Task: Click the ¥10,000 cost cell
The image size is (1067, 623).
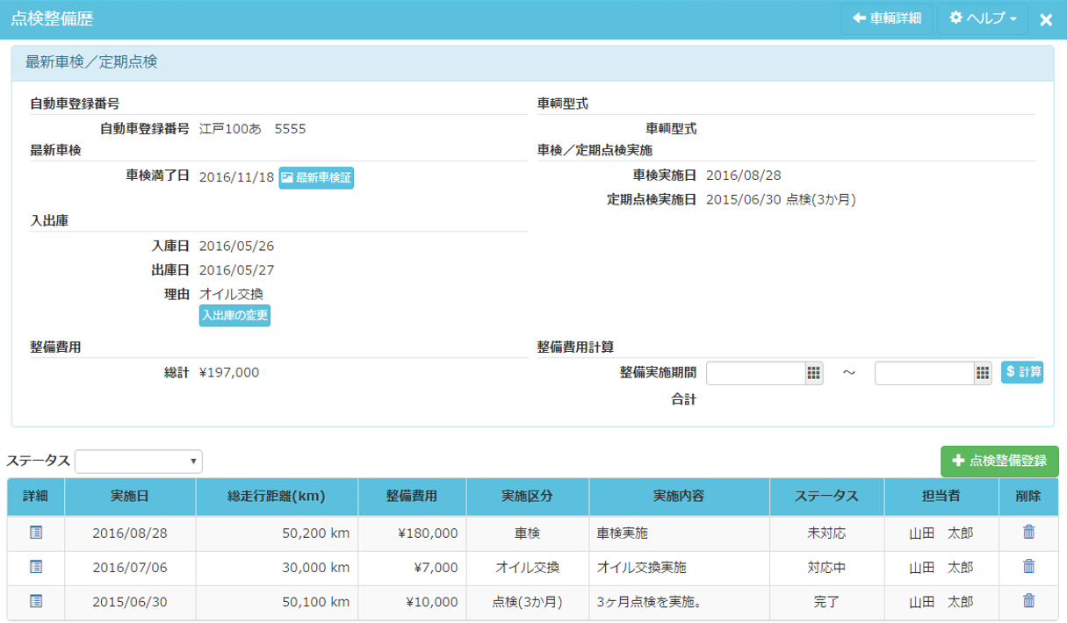Action: click(412, 602)
